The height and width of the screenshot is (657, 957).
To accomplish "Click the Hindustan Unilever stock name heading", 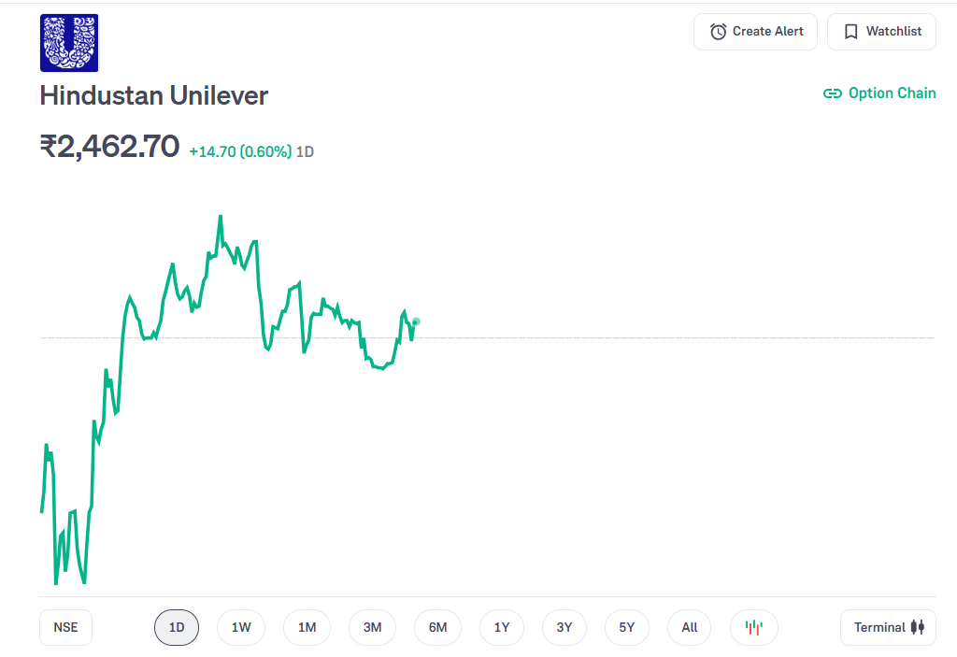I will pos(154,95).
